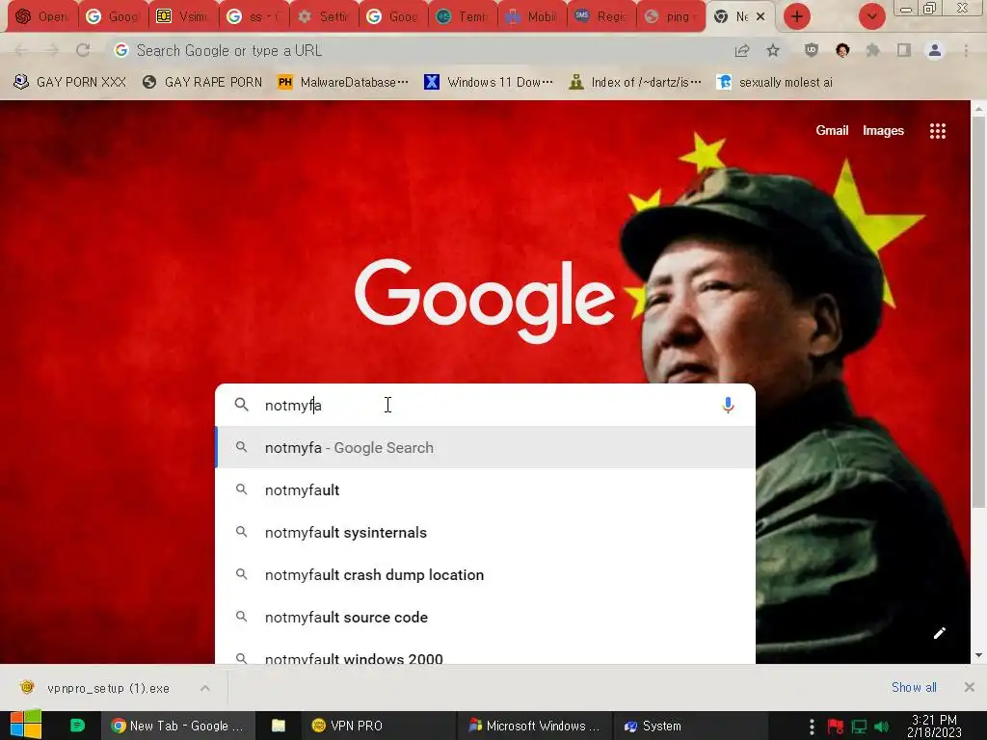Open the MalwareDatabase bookmark
Screen dimensions: 987x740
point(344,83)
